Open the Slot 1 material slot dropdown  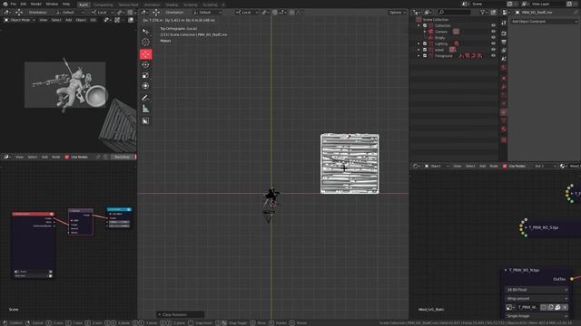pos(545,167)
